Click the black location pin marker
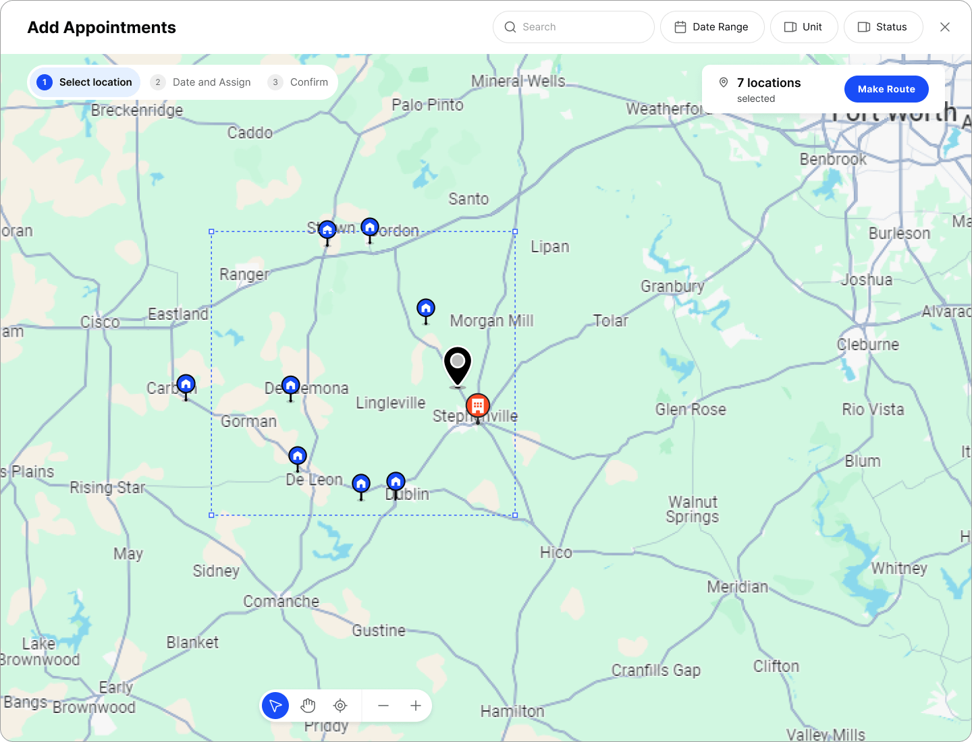972x742 pixels. pyautogui.click(x=458, y=365)
